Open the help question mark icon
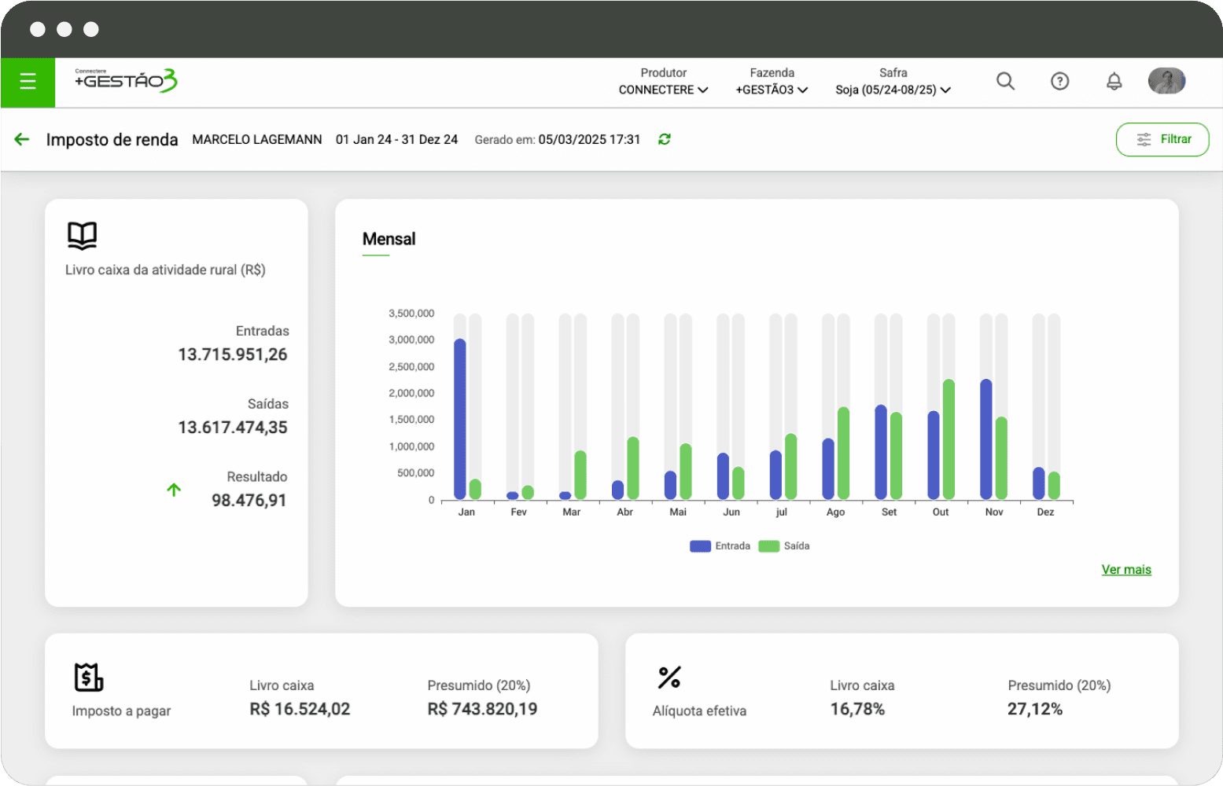Screen dimensions: 1223x786 (x=1059, y=81)
